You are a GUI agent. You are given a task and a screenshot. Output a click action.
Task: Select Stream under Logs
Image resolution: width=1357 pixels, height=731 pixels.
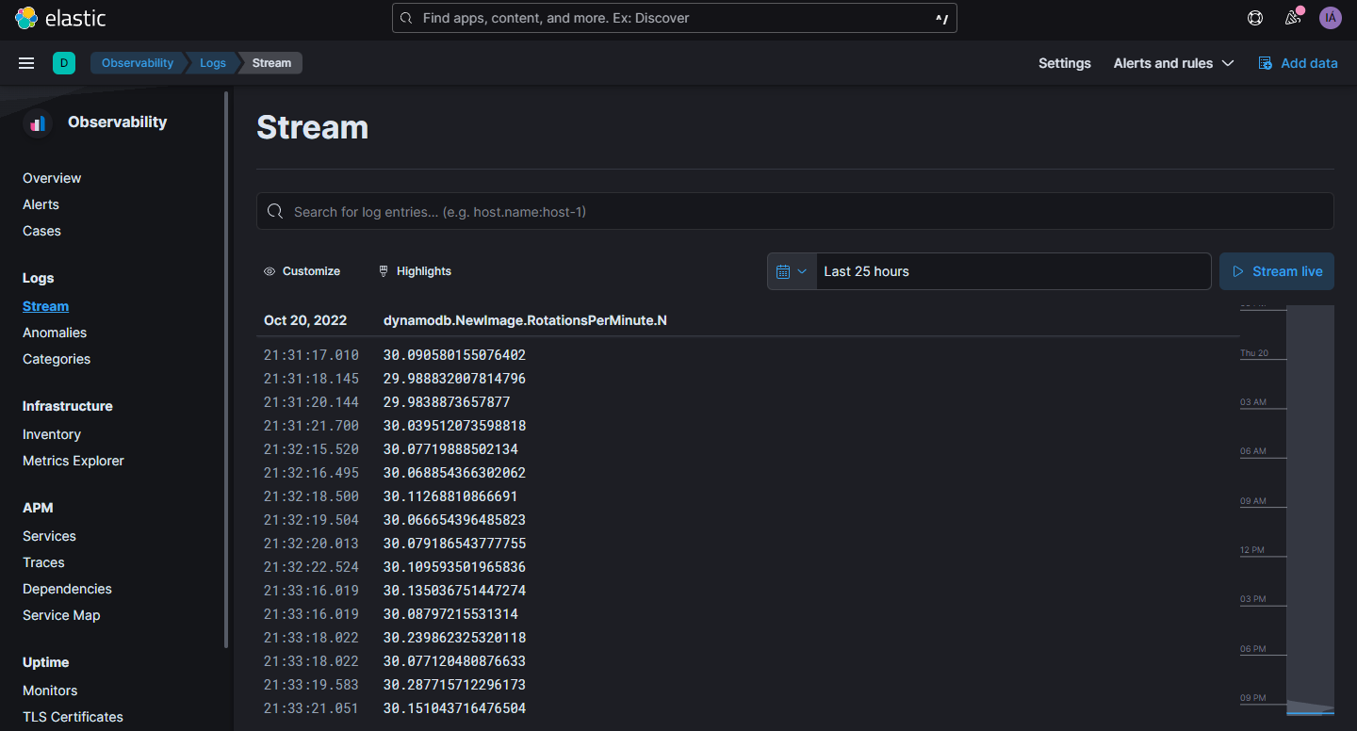(x=45, y=306)
